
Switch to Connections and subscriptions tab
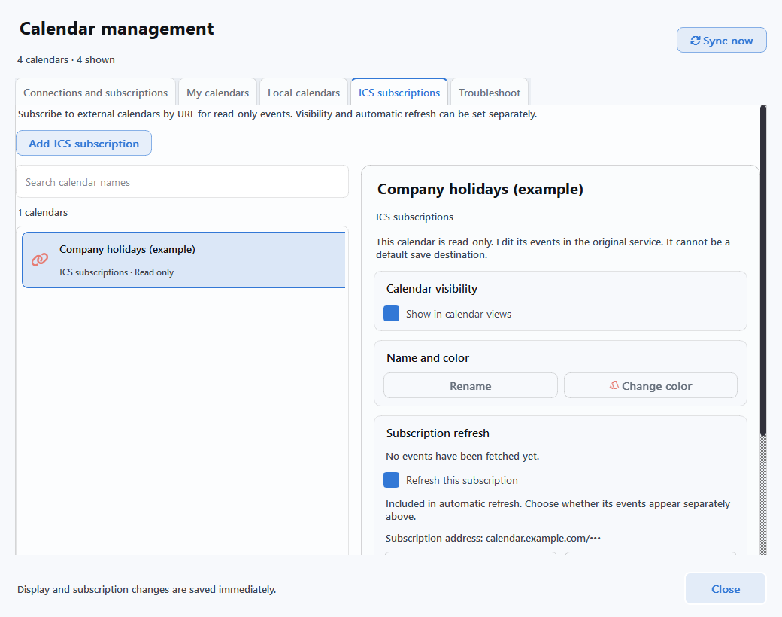tap(95, 93)
